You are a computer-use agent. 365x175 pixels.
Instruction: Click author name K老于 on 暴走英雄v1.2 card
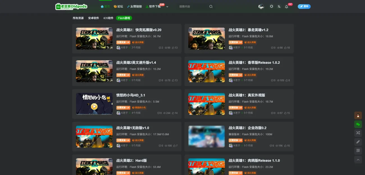point(237,48)
